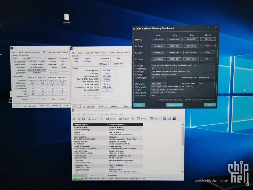
Task: Click the CPU-Z SPD window title icon
Action: pos(11,48)
